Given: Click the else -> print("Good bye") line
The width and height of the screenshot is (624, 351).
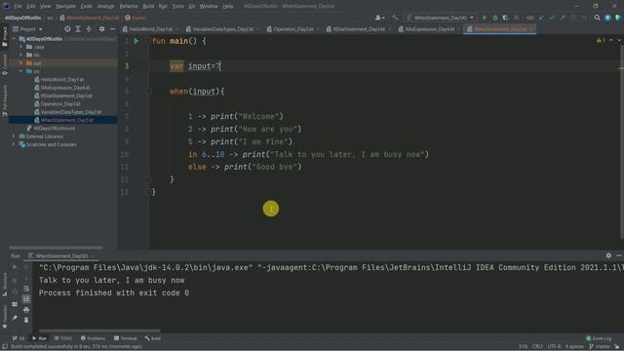Looking at the screenshot, I should point(245,167).
